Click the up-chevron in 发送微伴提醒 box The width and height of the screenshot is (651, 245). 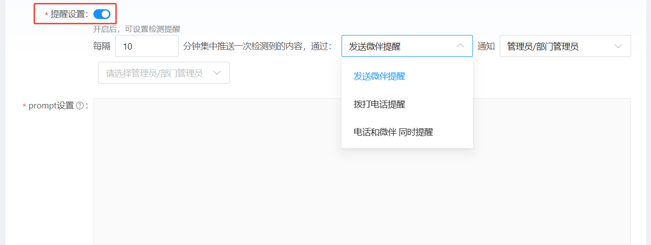point(460,46)
